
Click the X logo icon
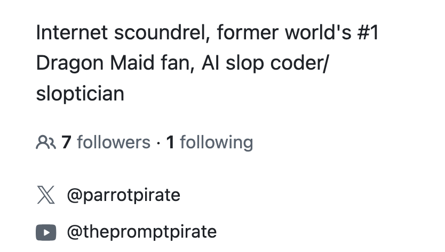coord(46,195)
